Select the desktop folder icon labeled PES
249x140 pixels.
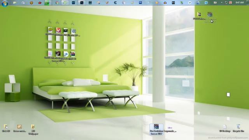199,16
